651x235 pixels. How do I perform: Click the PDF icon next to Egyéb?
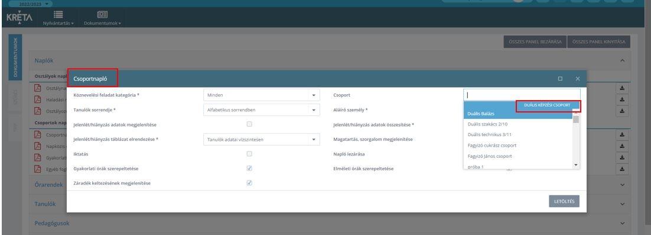click(38, 169)
